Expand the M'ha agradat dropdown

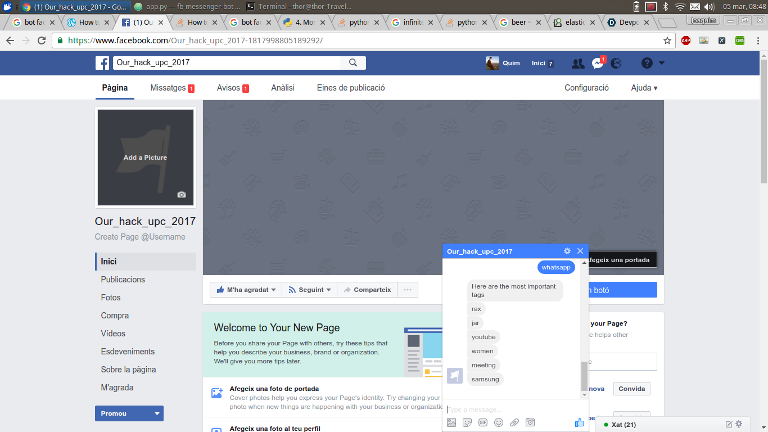246,290
